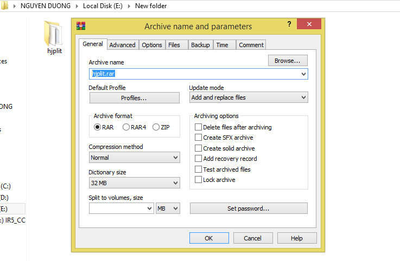This screenshot has height=261, width=400.
Task: Click the Help button
Action: click(297, 238)
